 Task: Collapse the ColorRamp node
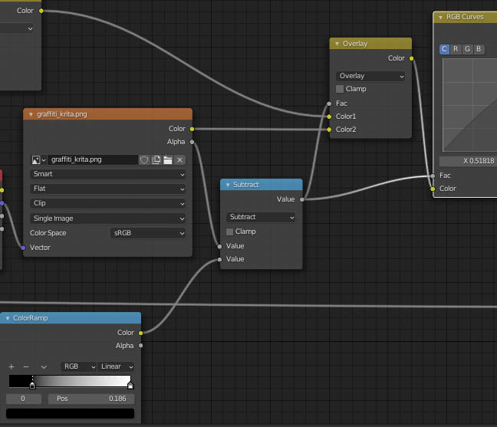(x=7, y=317)
